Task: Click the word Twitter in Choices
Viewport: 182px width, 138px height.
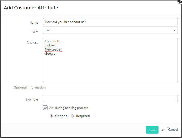Action: pos(50,45)
